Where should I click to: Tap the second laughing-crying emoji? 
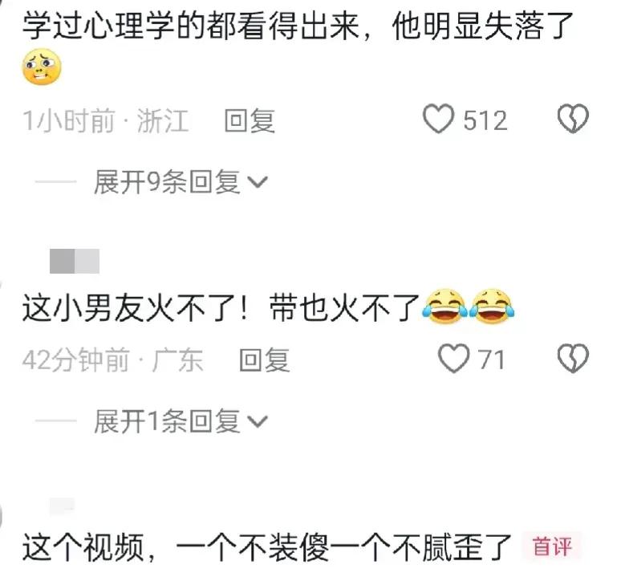pyautogui.click(x=492, y=307)
